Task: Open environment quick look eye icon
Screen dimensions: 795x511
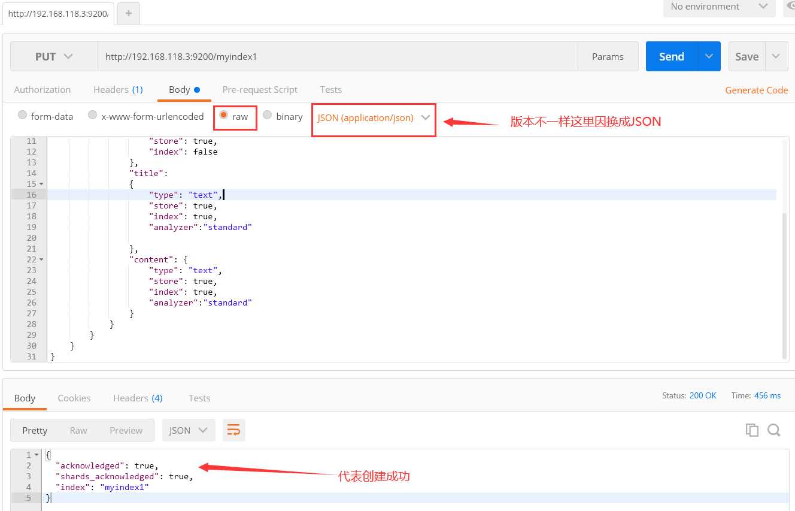Action: pos(790,6)
